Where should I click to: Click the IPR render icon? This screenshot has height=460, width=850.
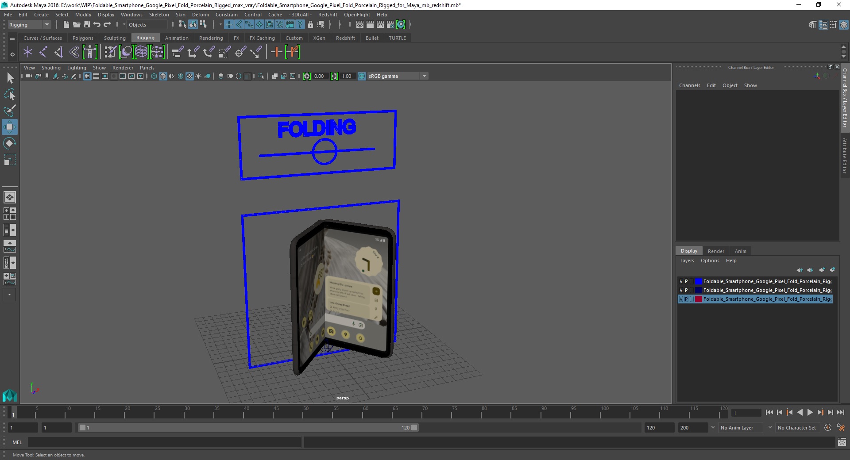(x=380, y=25)
